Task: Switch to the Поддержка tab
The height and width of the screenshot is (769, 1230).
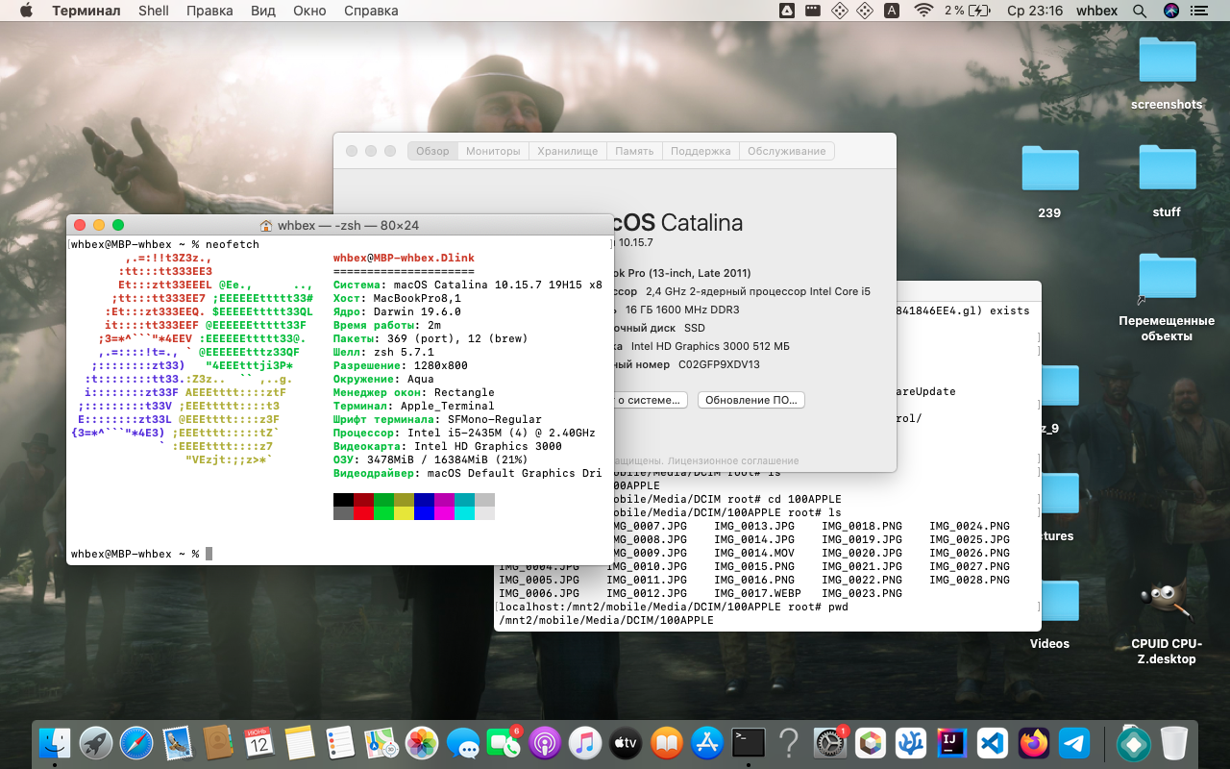Action: [x=701, y=151]
